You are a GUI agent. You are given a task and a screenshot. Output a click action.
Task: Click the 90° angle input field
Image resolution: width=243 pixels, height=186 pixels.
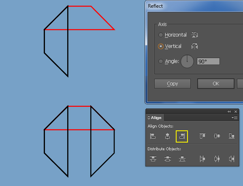208,61
